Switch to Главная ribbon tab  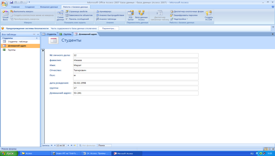[15, 7]
